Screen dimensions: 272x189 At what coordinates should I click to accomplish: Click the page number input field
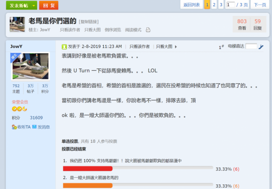[x=231, y=5]
